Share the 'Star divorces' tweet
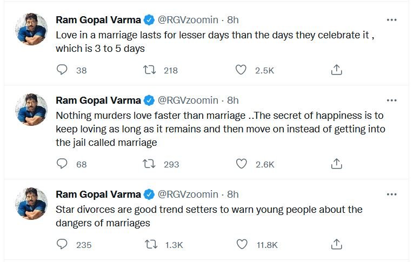413x262 pixels. click(336, 244)
